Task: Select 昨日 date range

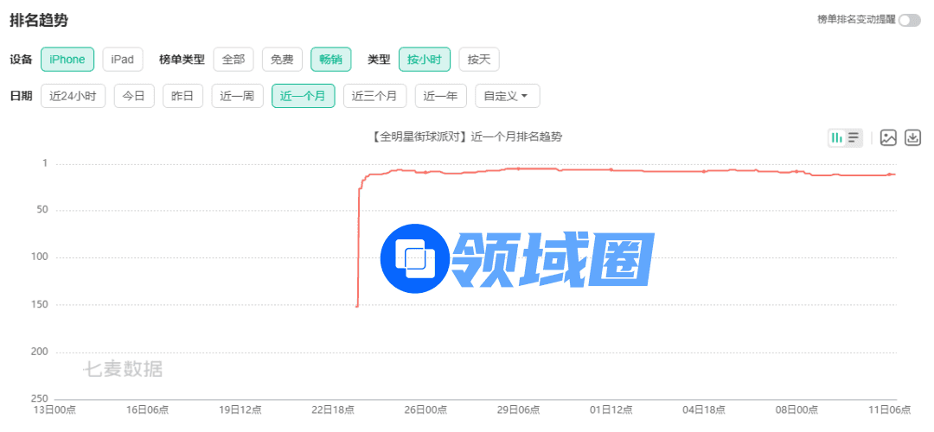Action: click(182, 96)
